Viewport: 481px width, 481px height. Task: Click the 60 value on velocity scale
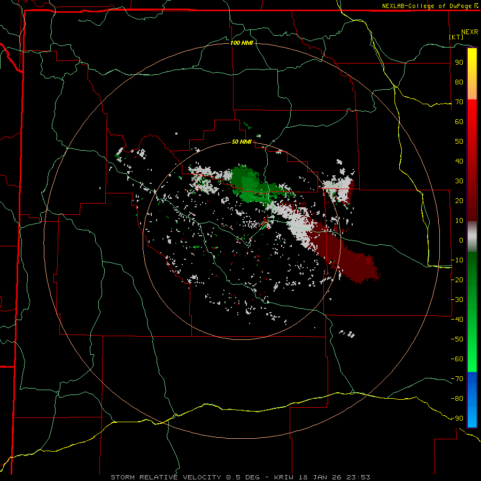(x=459, y=121)
